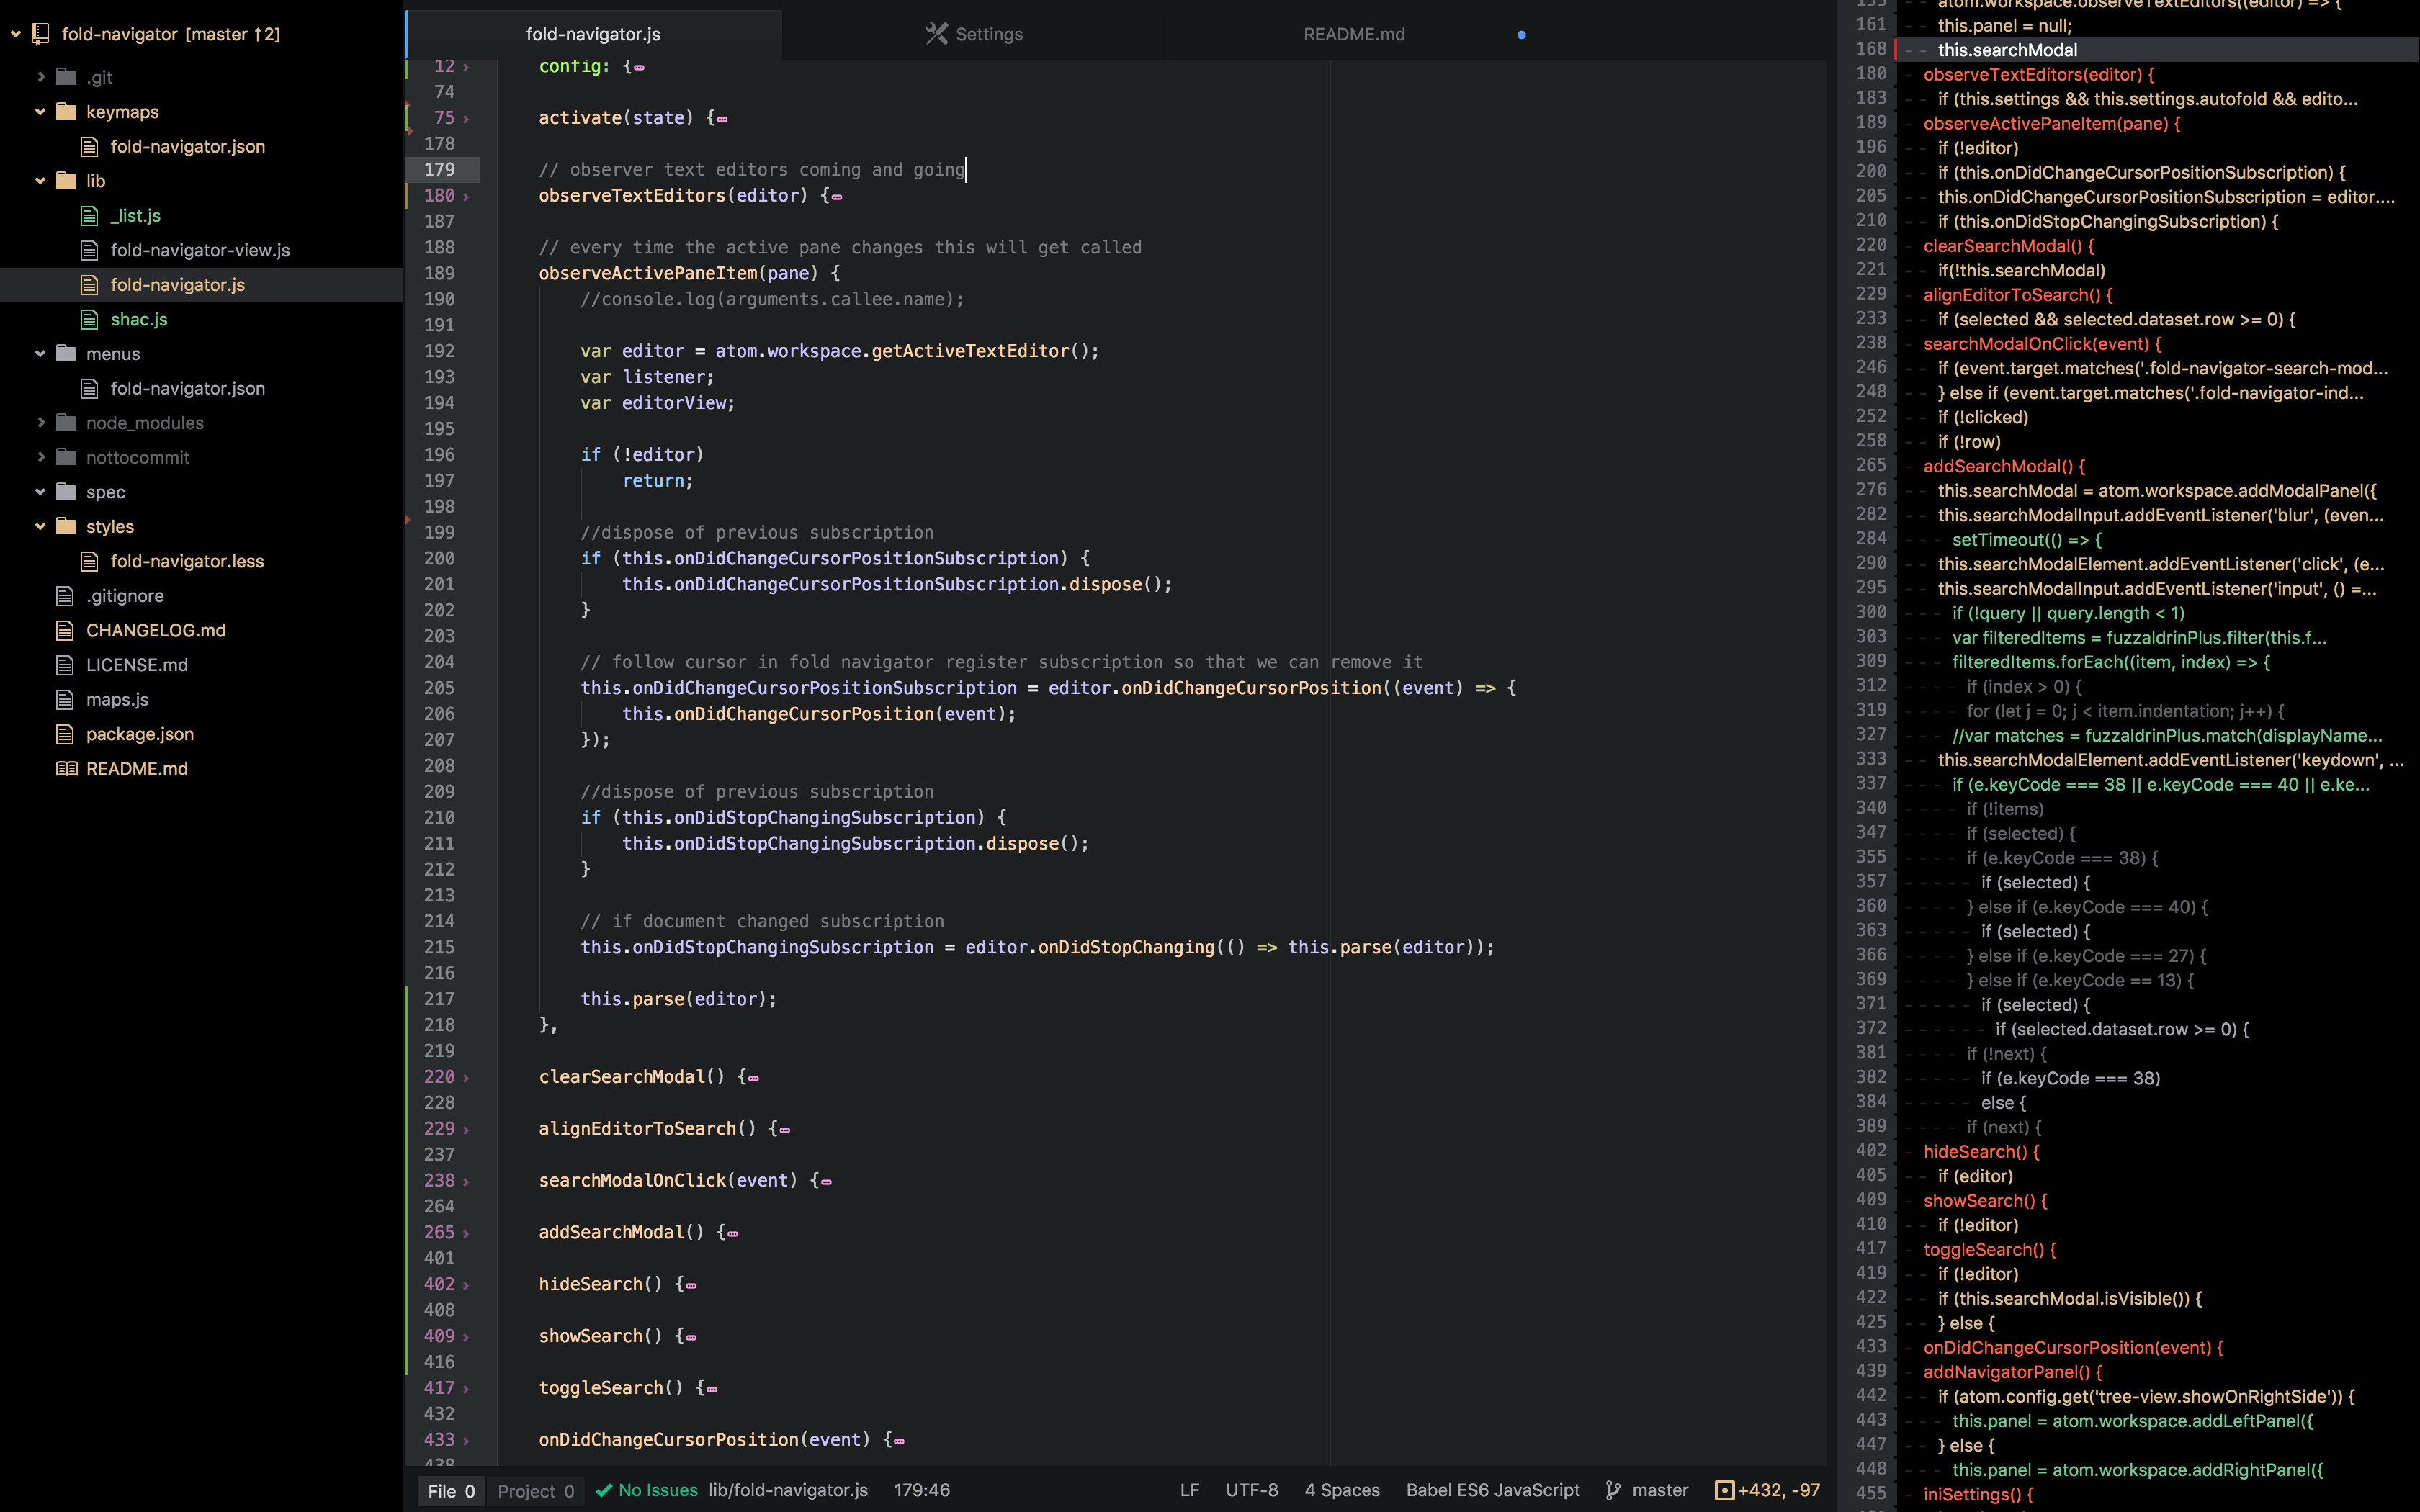Click the git diff changes icon showing +432
2420x1512 pixels.
pyautogui.click(x=1725, y=1490)
